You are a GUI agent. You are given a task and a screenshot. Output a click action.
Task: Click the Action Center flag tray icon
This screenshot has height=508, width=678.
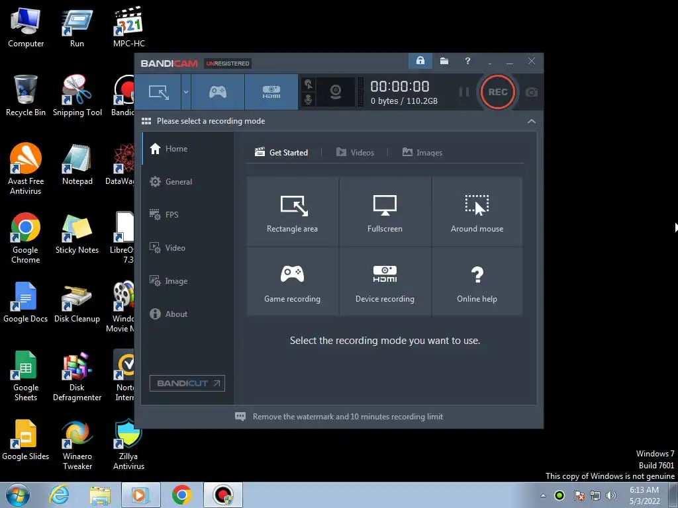pyautogui.click(x=579, y=495)
